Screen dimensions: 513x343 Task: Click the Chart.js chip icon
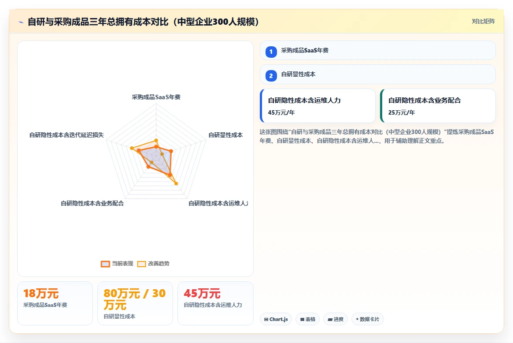pos(266,319)
